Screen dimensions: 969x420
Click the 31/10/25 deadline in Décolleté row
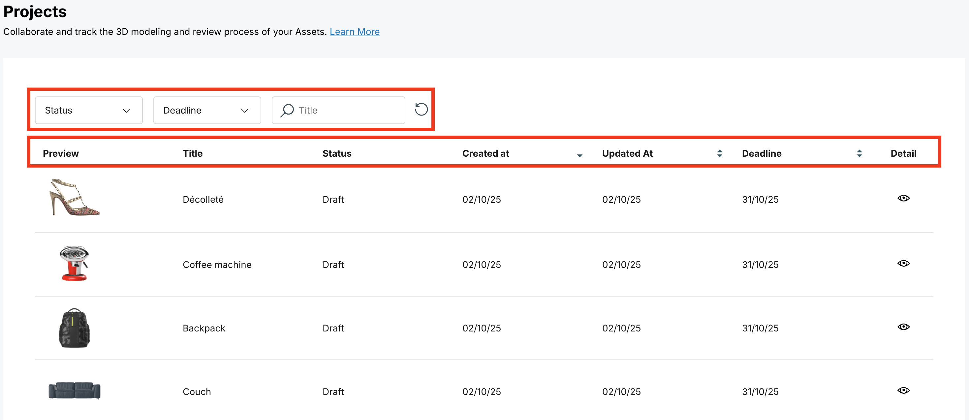pyautogui.click(x=760, y=199)
